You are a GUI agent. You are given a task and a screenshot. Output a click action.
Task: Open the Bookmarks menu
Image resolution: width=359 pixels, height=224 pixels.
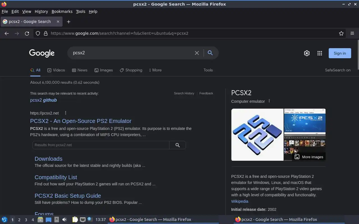[x=62, y=11]
